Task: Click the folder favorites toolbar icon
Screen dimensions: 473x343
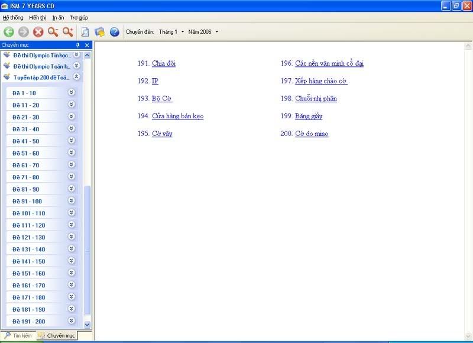Action: [99, 32]
